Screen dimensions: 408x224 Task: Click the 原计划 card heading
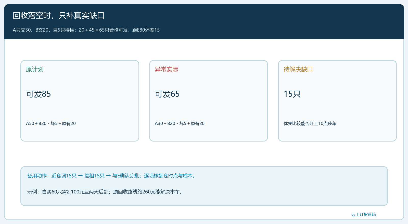point(35,69)
